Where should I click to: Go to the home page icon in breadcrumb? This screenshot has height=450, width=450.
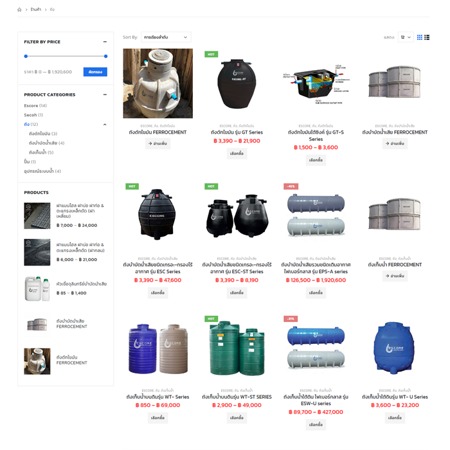click(19, 10)
